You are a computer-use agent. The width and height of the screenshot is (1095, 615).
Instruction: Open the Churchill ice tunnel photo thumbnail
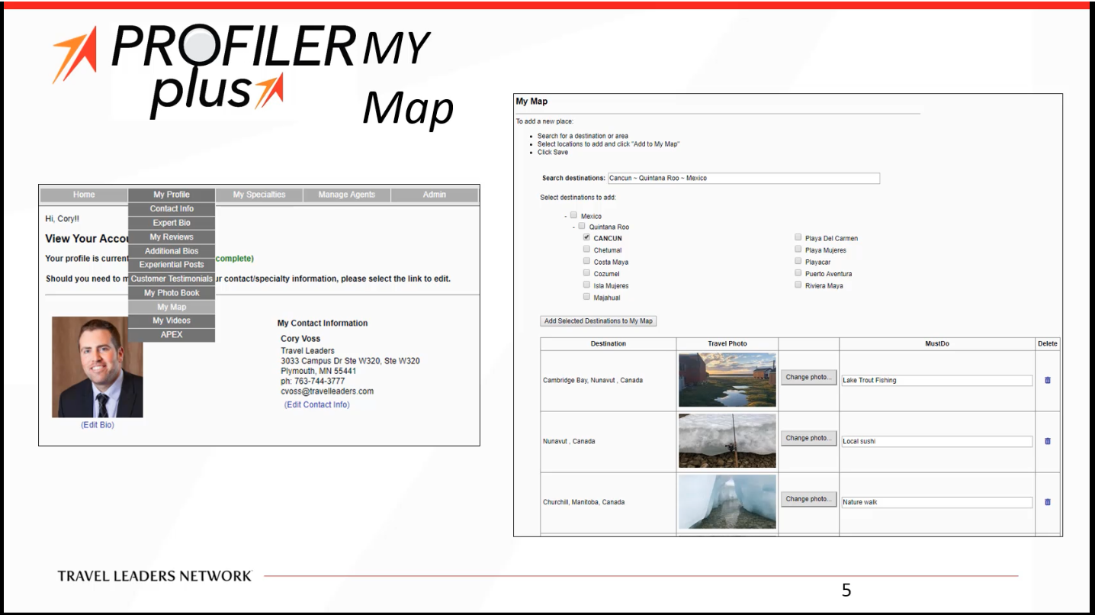tap(727, 502)
